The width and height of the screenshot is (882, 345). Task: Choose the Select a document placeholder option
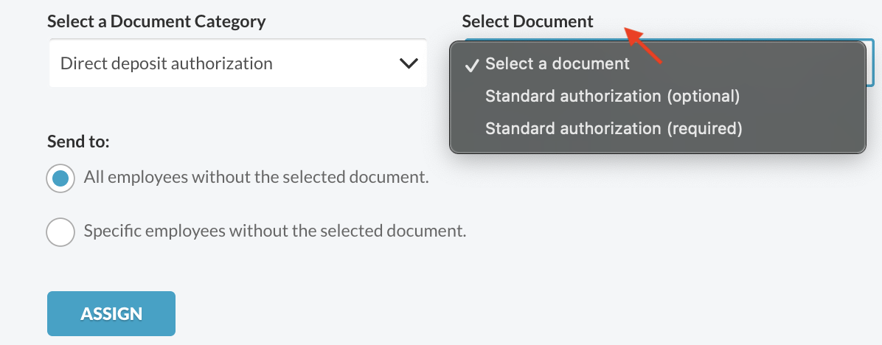558,64
